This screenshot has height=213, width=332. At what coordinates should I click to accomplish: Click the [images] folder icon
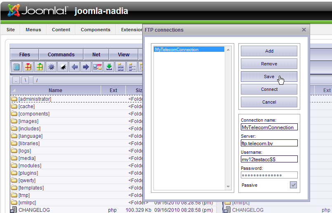click(x=14, y=121)
